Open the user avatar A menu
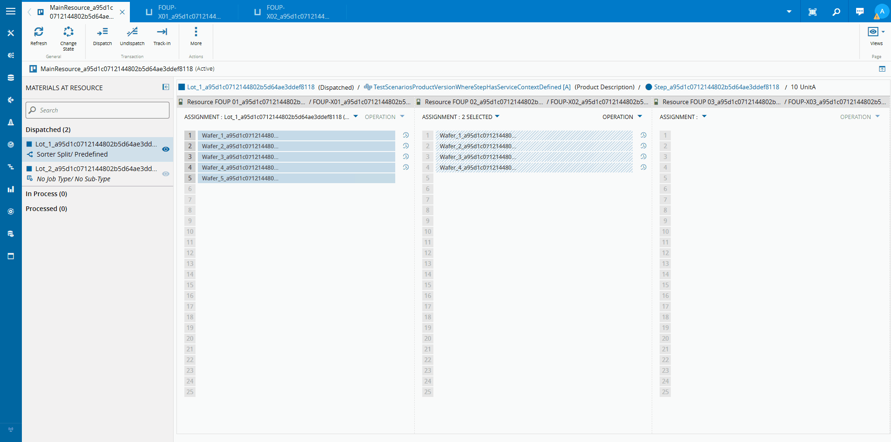 click(881, 11)
